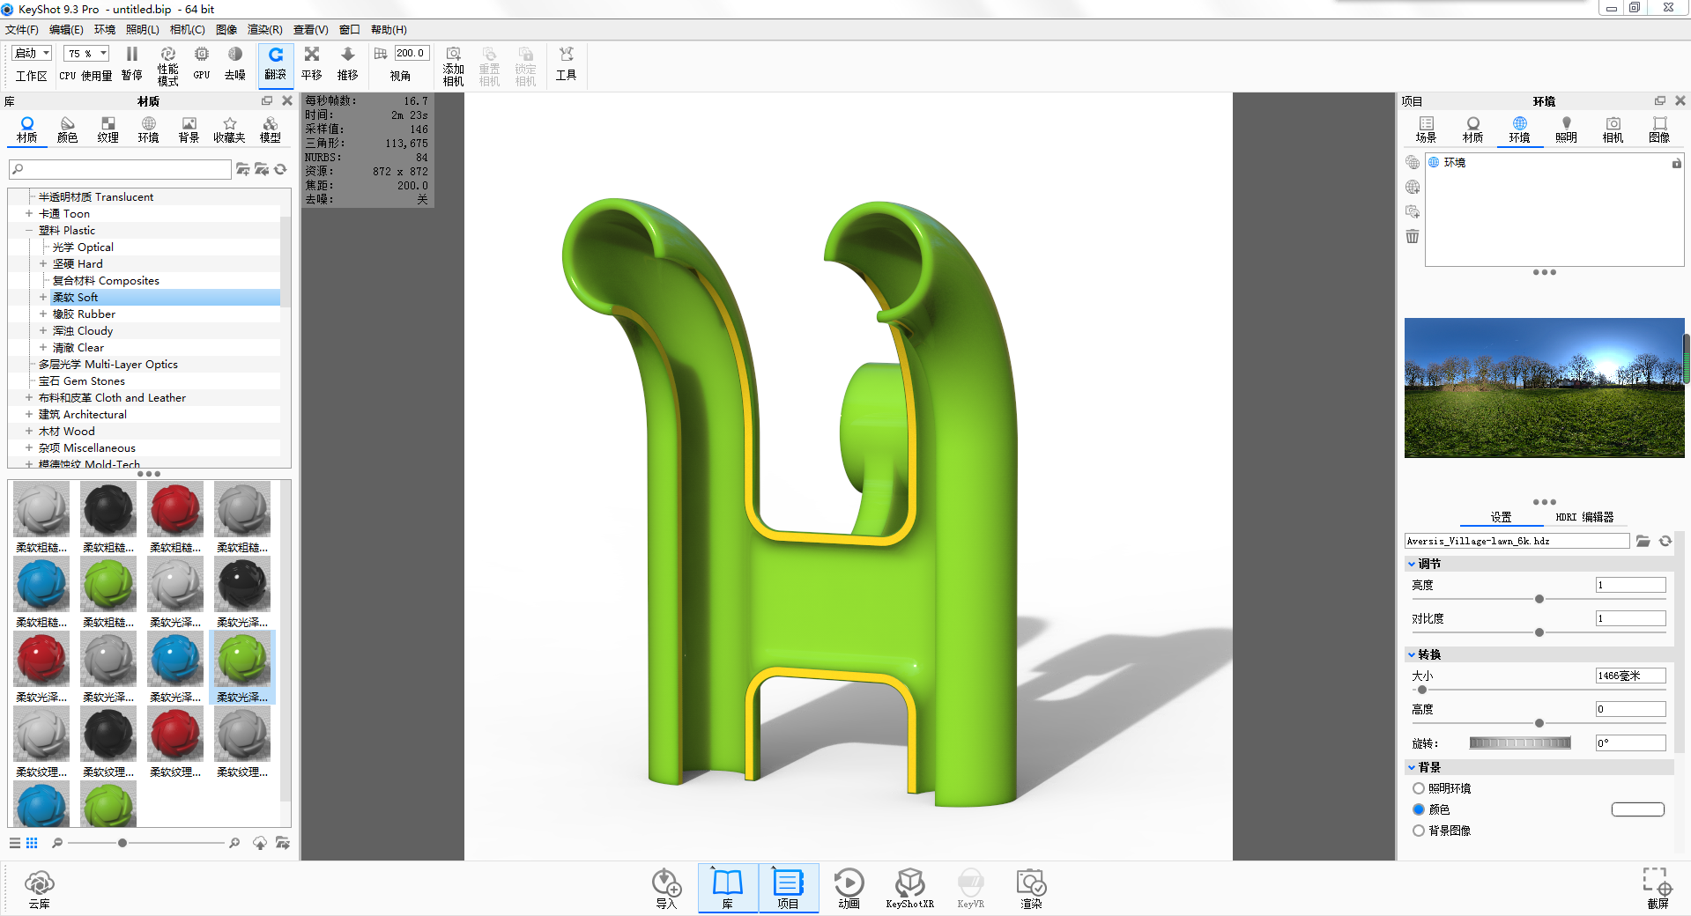Expand the 坚硬 Hard subfolder
Viewport: 1691px width, 916px height.
pos(43,264)
